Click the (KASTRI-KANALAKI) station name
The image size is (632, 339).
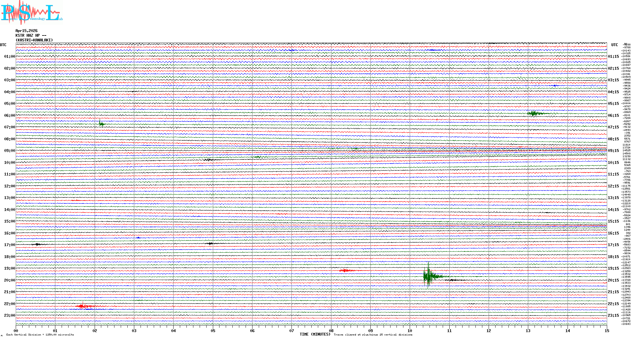[x=34, y=40]
